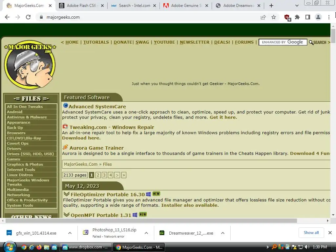The image size is (336, 252).
Task: Click the 'Get it here' link
Action: [223, 117]
